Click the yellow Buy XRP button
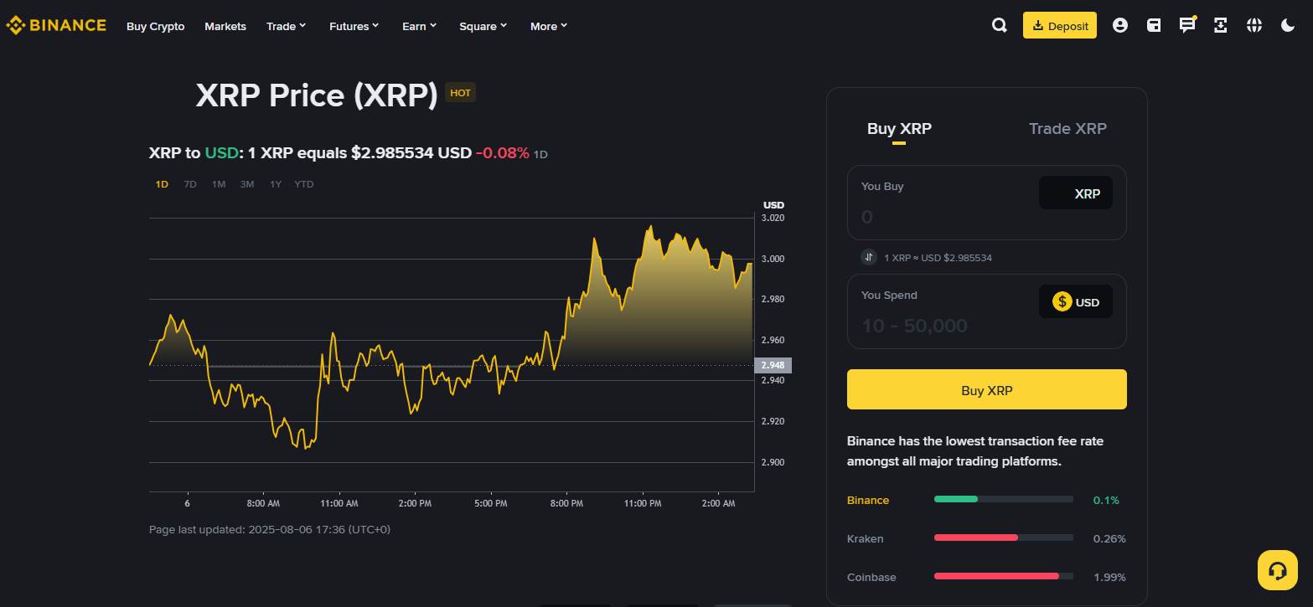This screenshot has height=607, width=1313. click(x=987, y=389)
